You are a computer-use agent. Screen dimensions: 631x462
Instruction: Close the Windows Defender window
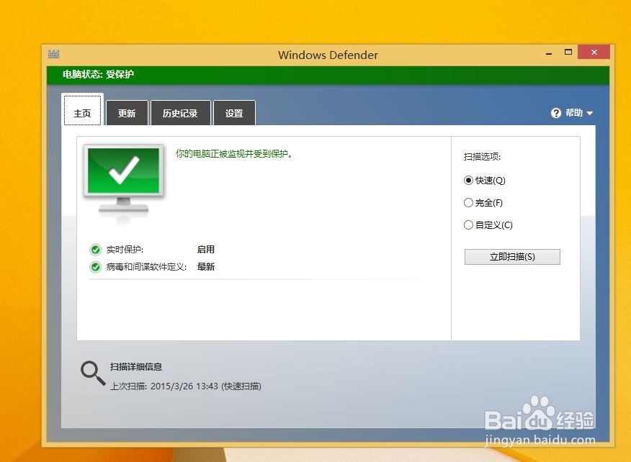[x=594, y=53]
